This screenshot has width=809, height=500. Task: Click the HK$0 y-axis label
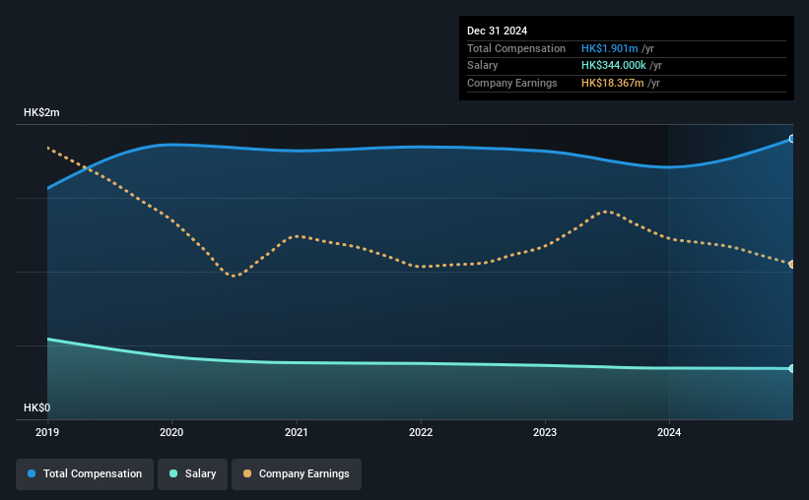(x=37, y=407)
